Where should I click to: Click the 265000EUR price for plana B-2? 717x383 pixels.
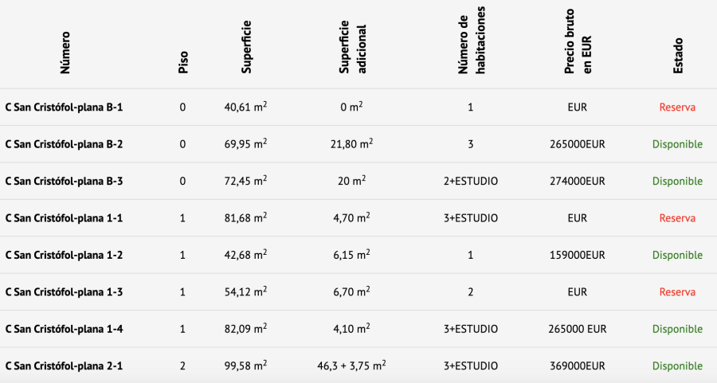point(578,144)
